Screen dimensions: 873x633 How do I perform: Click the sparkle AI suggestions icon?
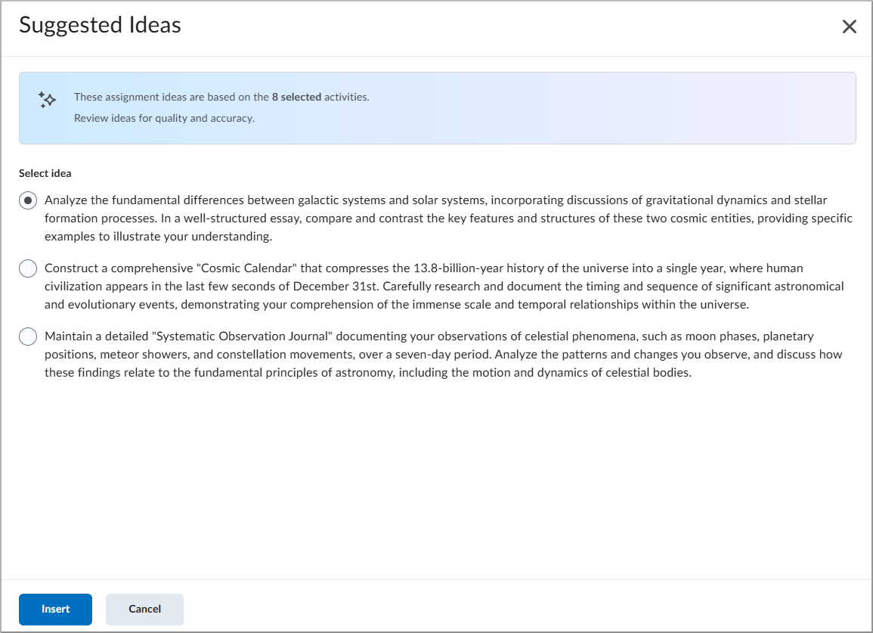tap(46, 99)
